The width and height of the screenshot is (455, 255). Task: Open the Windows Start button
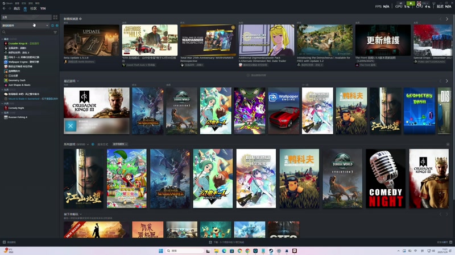click(x=161, y=250)
